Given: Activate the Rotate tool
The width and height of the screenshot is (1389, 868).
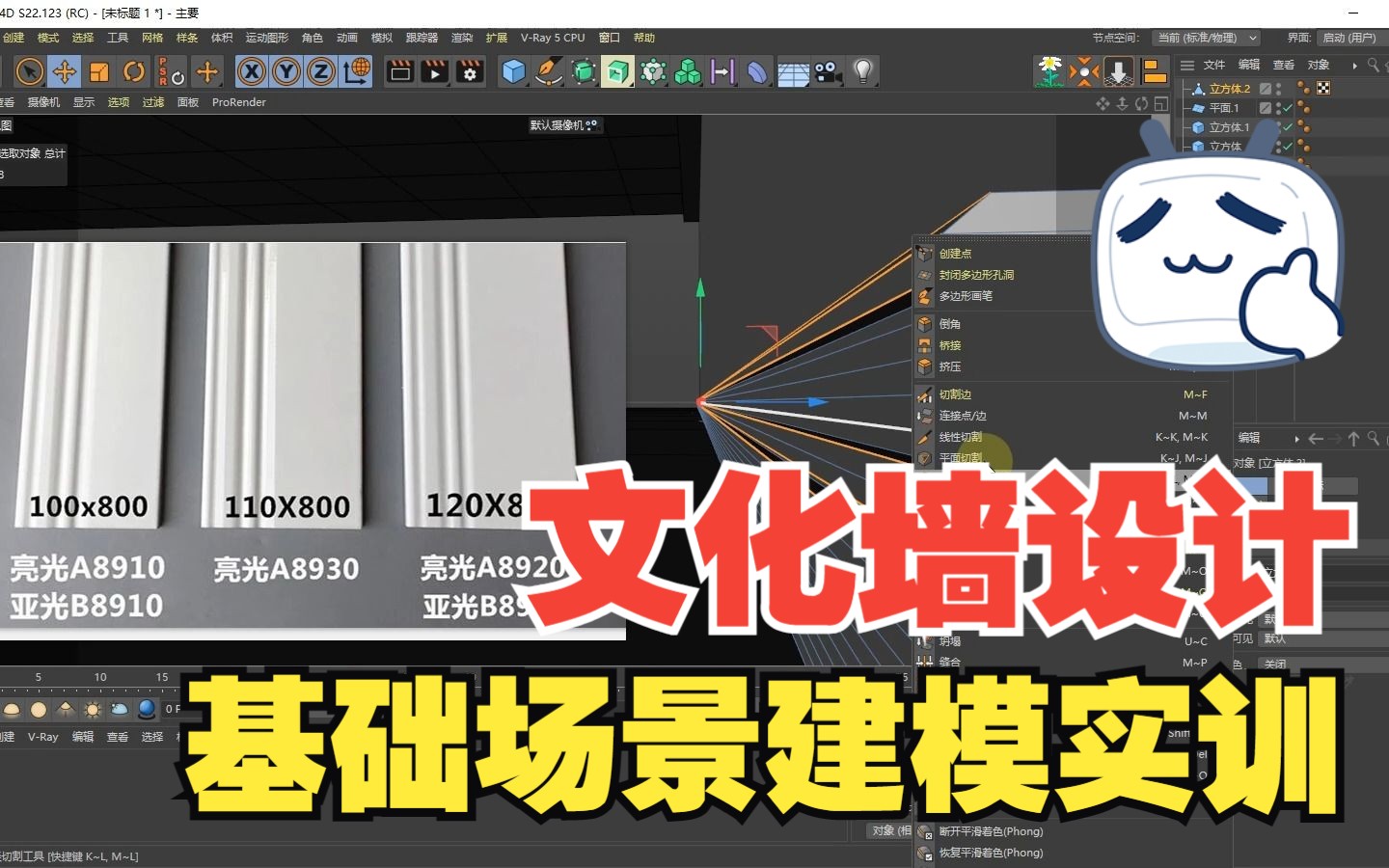Looking at the screenshot, I should point(134,71).
